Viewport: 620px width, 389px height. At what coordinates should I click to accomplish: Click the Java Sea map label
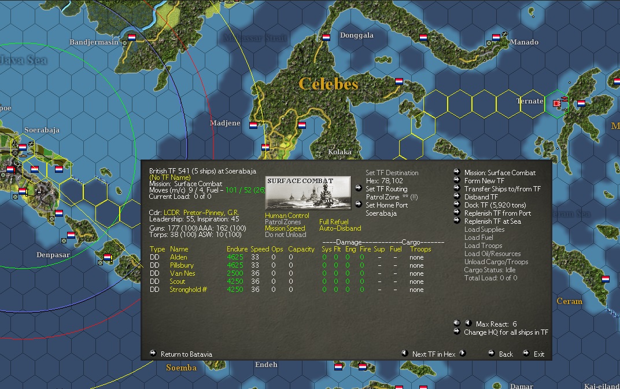click(24, 60)
